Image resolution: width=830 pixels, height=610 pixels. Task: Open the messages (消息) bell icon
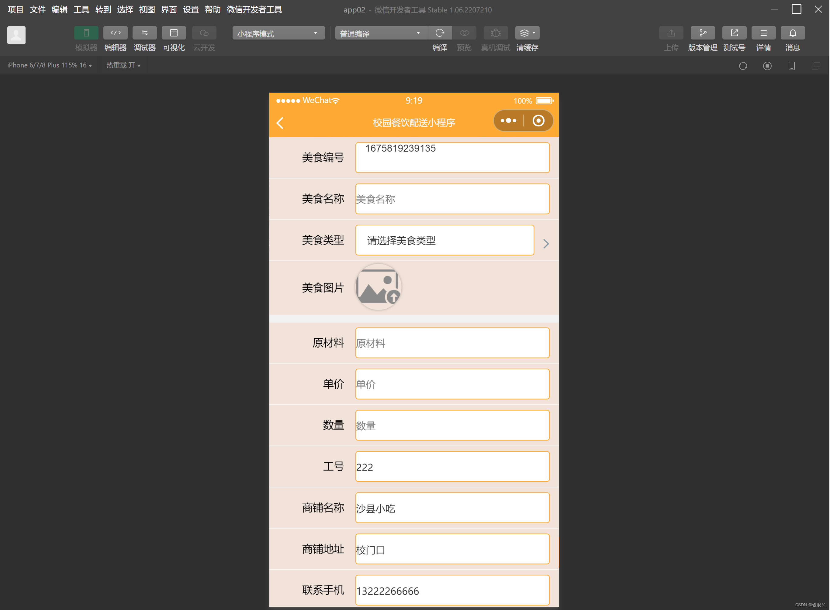793,33
